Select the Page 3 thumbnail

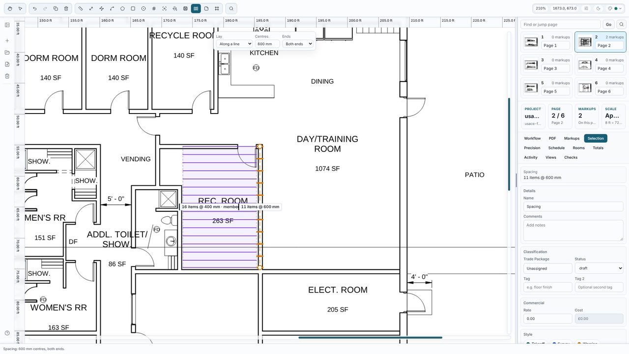tap(546, 64)
